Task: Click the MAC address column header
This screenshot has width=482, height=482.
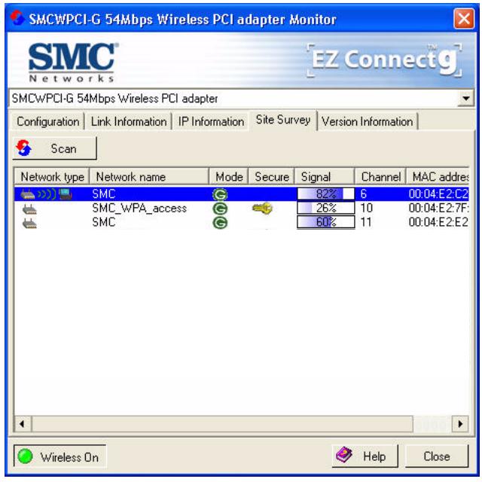Action: (438, 177)
